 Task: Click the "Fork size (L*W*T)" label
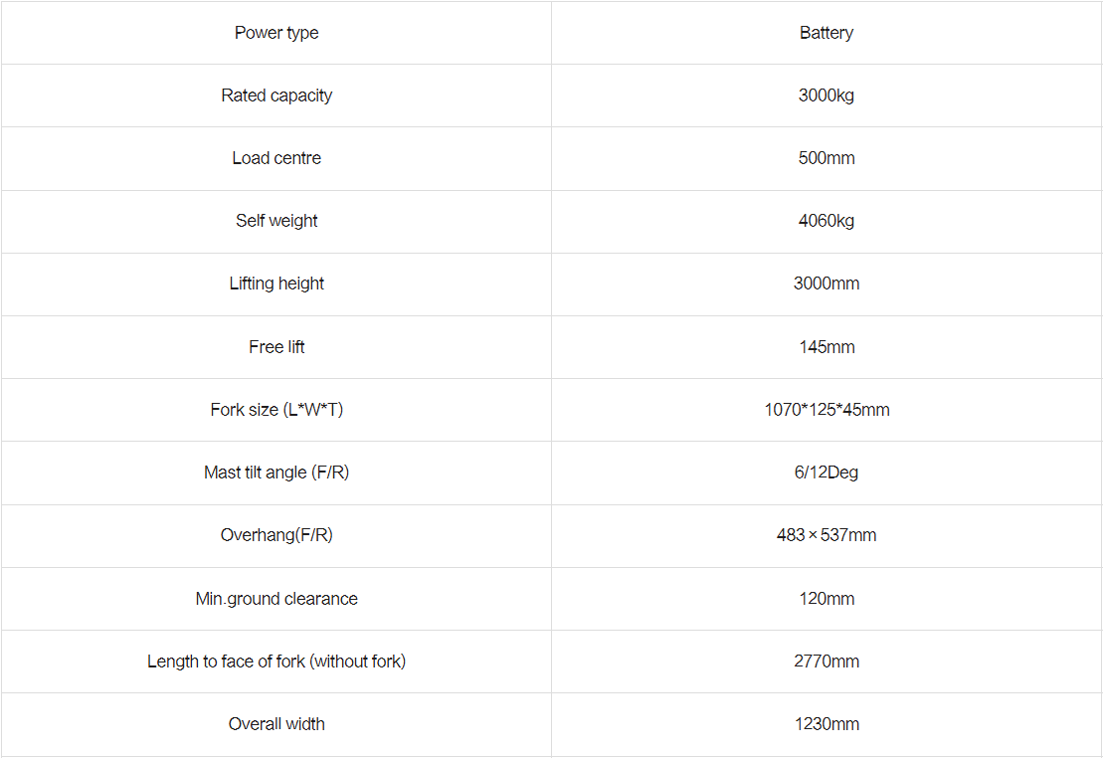276,410
